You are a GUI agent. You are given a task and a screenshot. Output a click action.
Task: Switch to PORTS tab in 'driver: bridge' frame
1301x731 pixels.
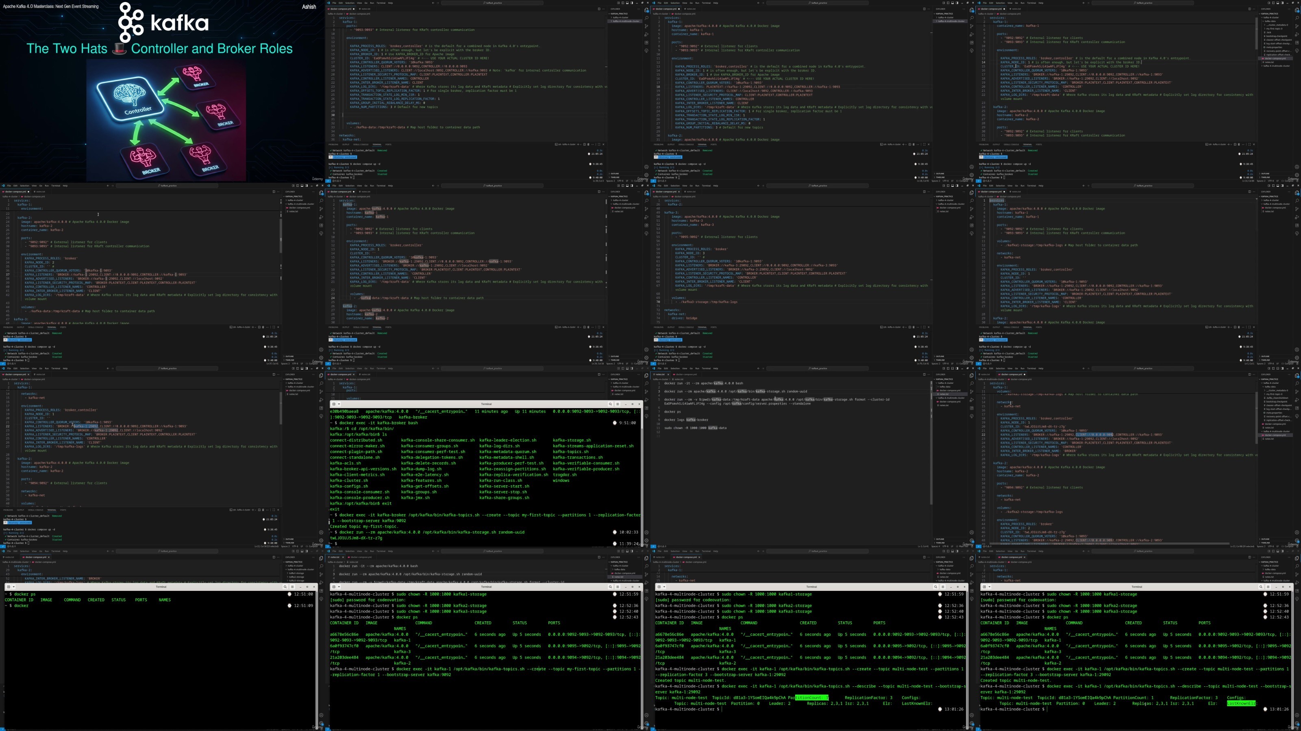tap(714, 327)
